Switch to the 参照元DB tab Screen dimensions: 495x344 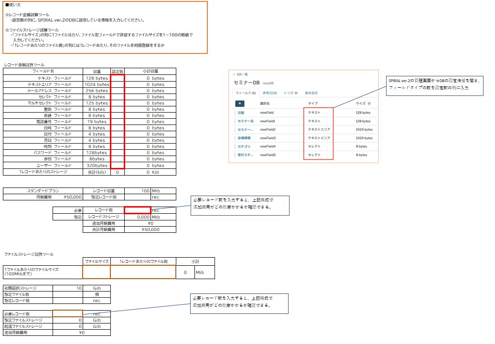(269, 93)
